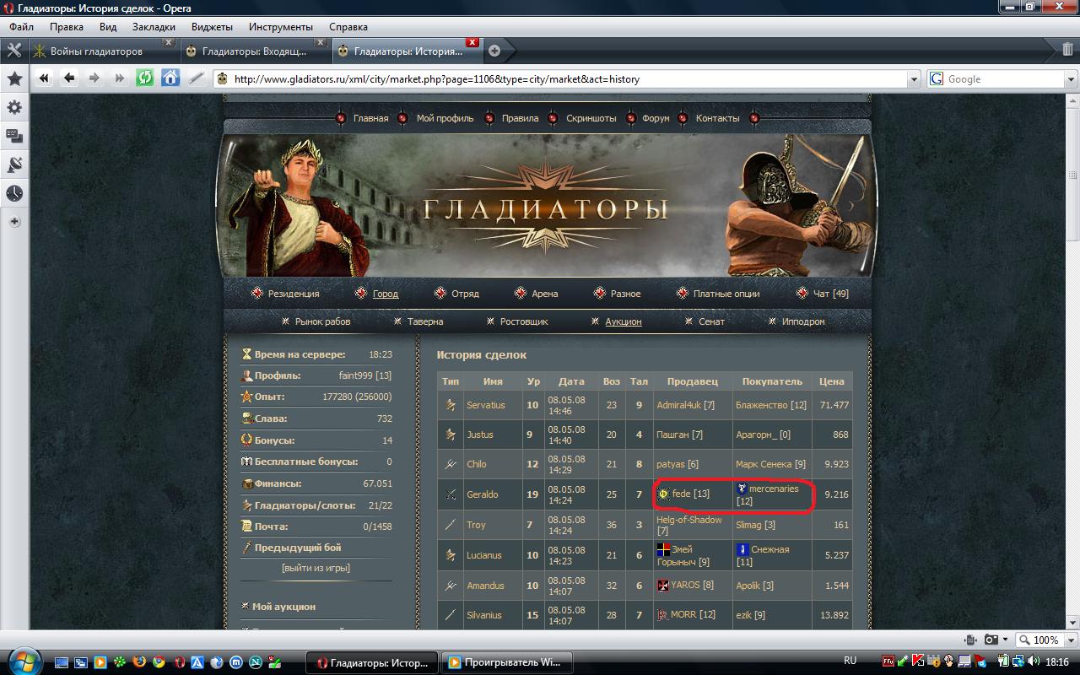The height and width of the screenshot is (675, 1080).
Task: Open the Форум link
Action: click(x=656, y=118)
